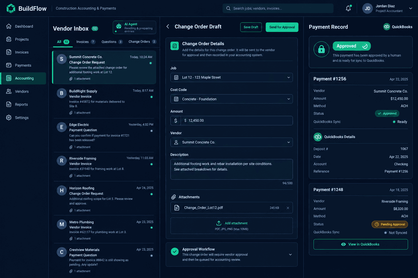
Task: Open the Vendor dropdown Summit Concrete
Action: (x=232, y=142)
